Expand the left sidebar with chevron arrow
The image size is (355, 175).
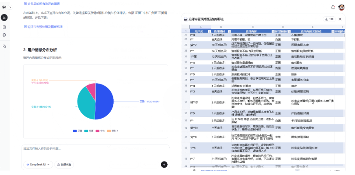(10, 7)
